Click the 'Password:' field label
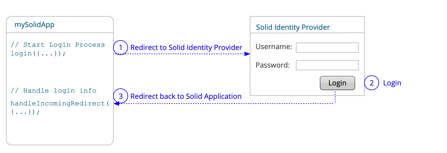This screenshot has height=153, width=447. point(273,65)
